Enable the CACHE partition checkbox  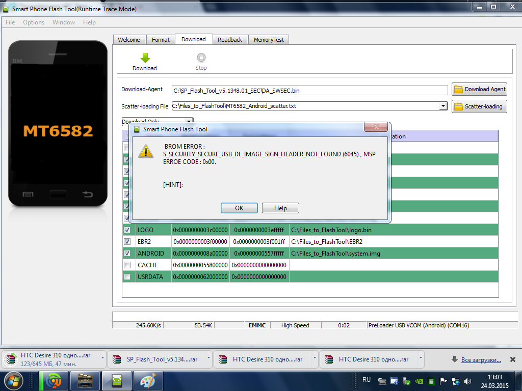(127, 265)
